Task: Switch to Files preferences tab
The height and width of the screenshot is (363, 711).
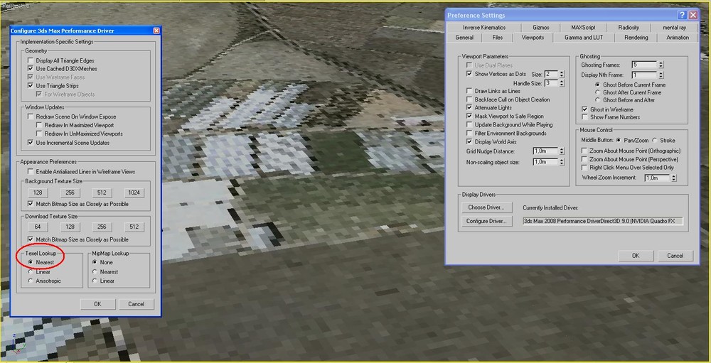Action: (498, 38)
